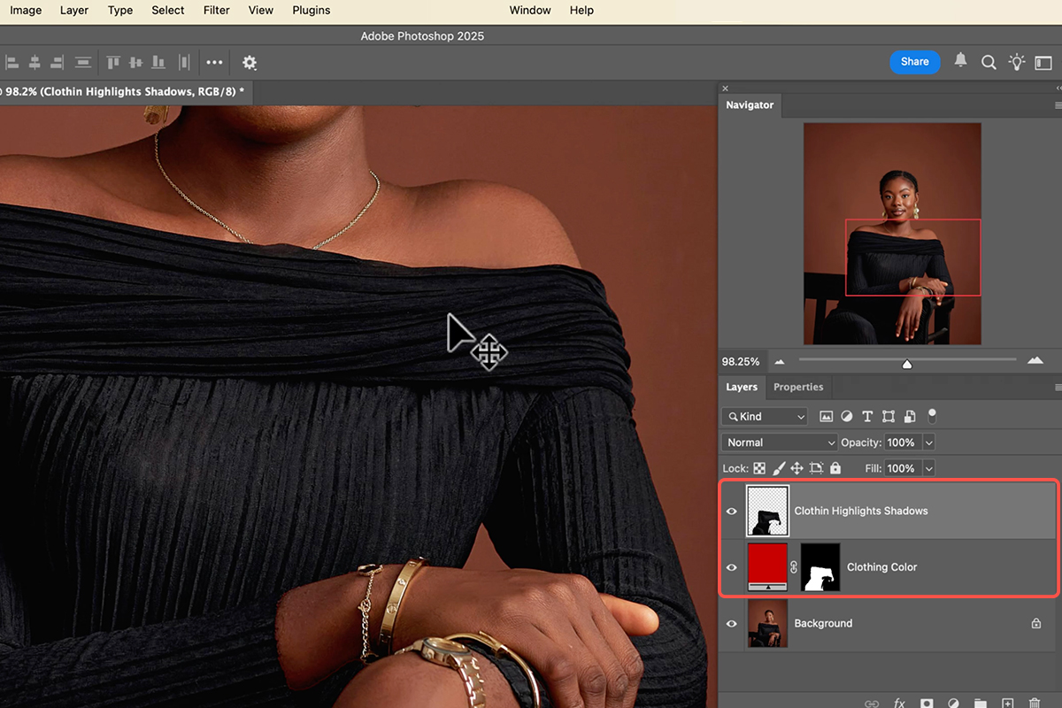Add a layer mask from Layers panel

(x=926, y=704)
